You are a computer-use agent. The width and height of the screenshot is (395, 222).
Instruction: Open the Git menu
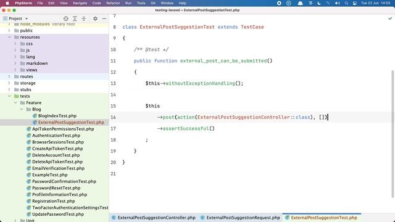point(153,3)
